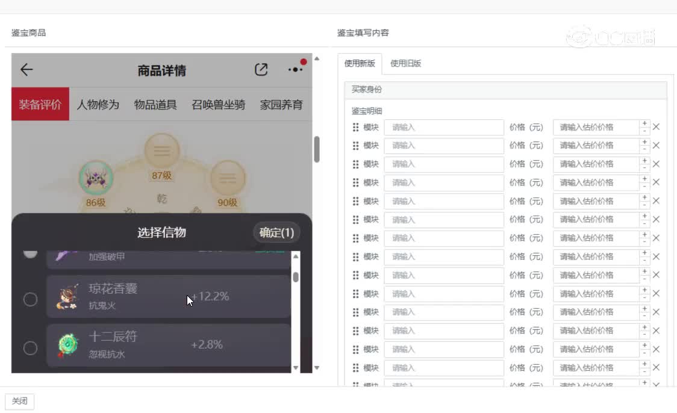The image size is (677, 413).
Task: Grab drag handle of third 模块 row
Action: (355, 164)
